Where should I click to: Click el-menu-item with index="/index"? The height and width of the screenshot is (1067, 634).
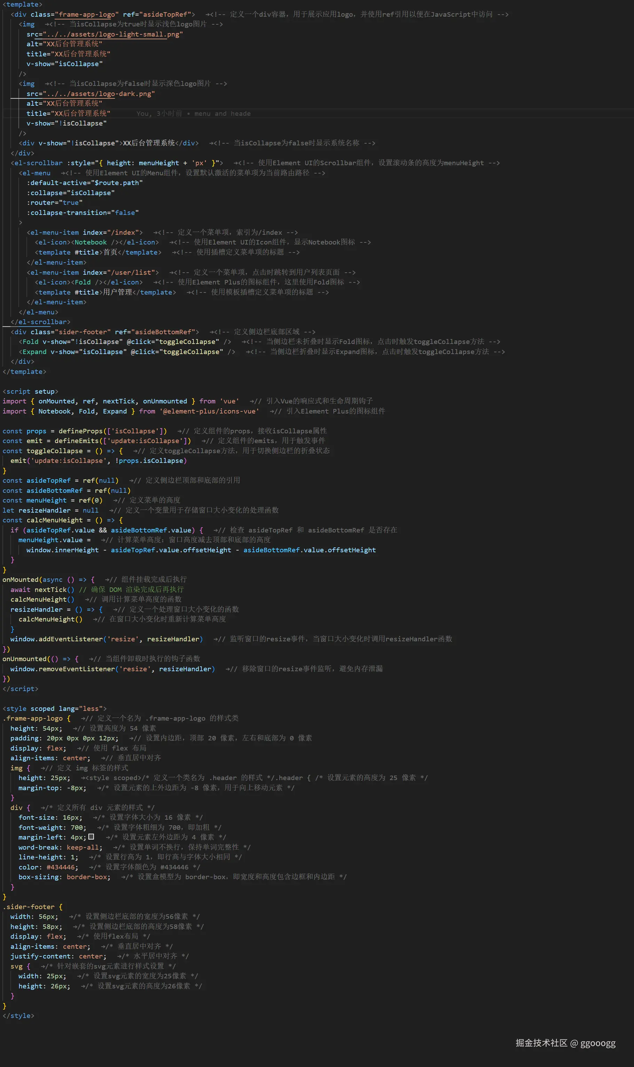coord(85,233)
